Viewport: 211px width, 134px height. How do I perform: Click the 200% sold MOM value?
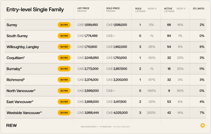click(151, 113)
